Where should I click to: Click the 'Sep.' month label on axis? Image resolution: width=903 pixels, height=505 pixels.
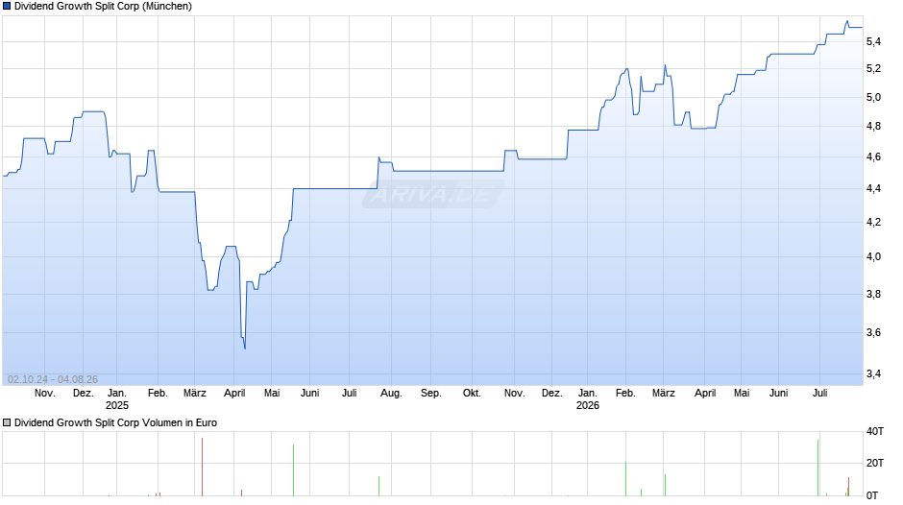coord(430,394)
